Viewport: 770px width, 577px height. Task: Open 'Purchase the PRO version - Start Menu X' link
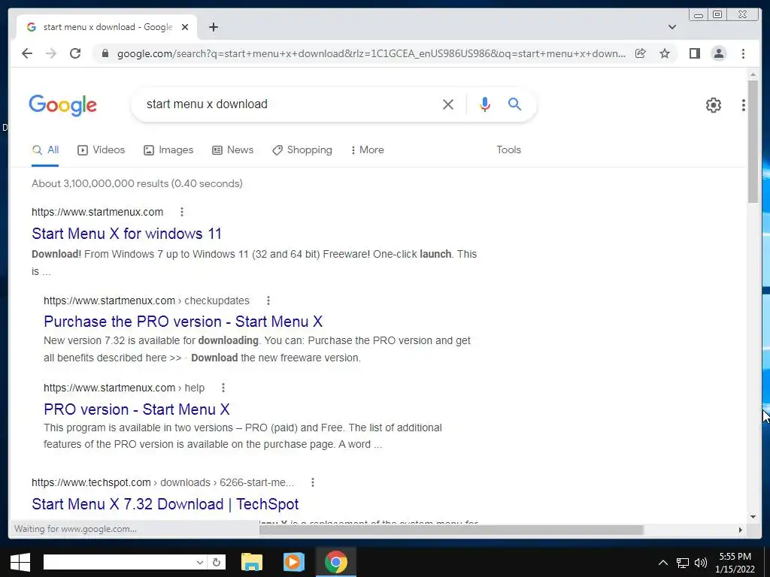coord(183,322)
